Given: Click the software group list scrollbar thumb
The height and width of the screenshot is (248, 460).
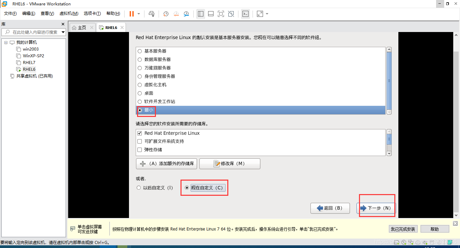Looking at the screenshot, I should click(x=389, y=81).
